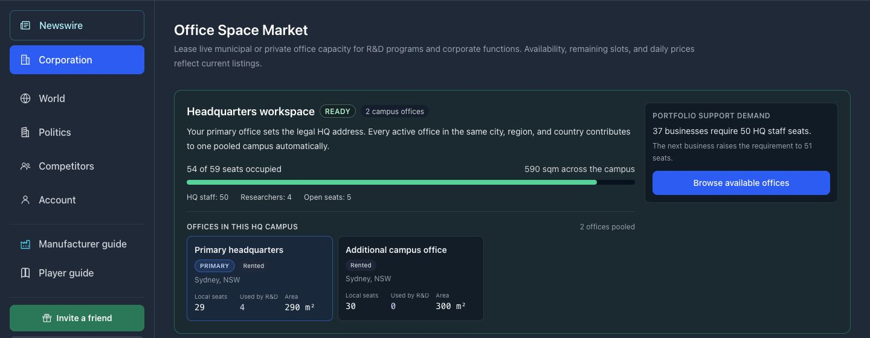Click the Local seats value 29

pos(200,307)
